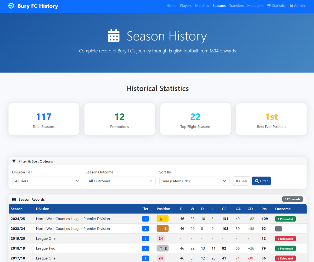
Task: Click the silver medal position 2 badge
Action: pos(162,248)
